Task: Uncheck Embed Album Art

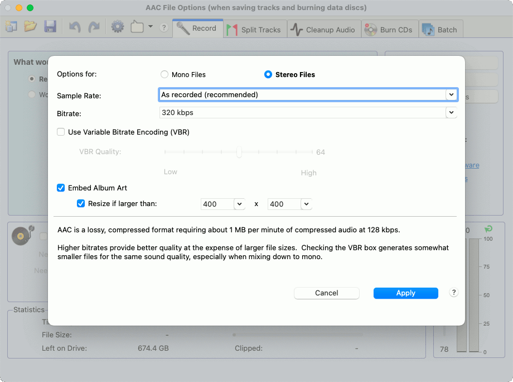Action: (61, 188)
